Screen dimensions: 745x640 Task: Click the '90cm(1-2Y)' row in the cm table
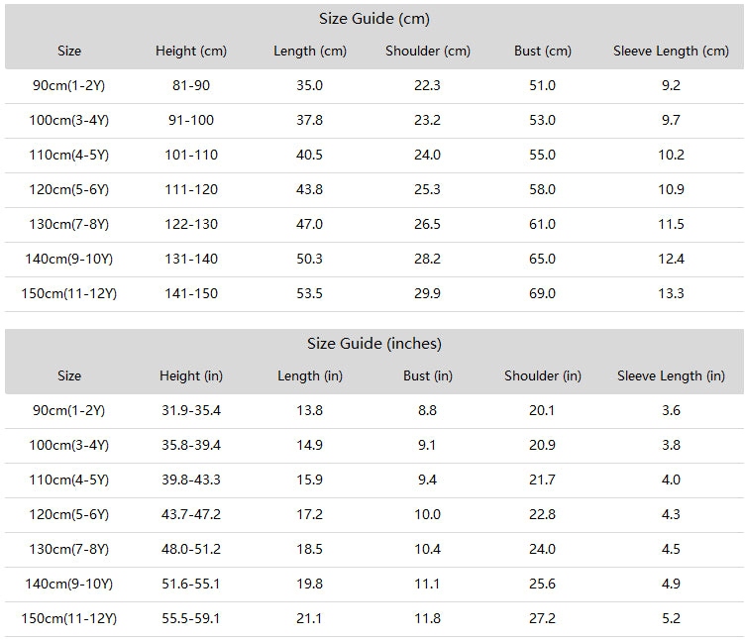click(373, 86)
